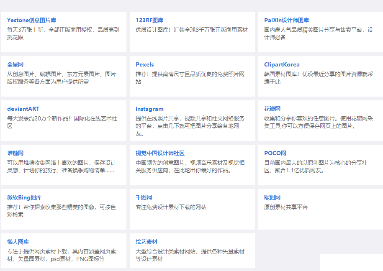Click description starting 可以用堆糖收集网络上

(62, 166)
